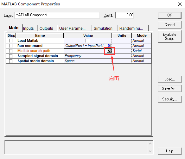Toggle Disp checkbox for Run command
This screenshot has height=159, width=185.
[x=11, y=46]
